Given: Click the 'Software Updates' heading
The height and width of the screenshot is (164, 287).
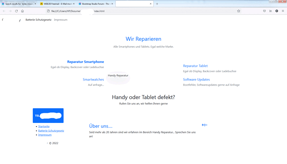Looking at the screenshot, I should tap(196, 79).
